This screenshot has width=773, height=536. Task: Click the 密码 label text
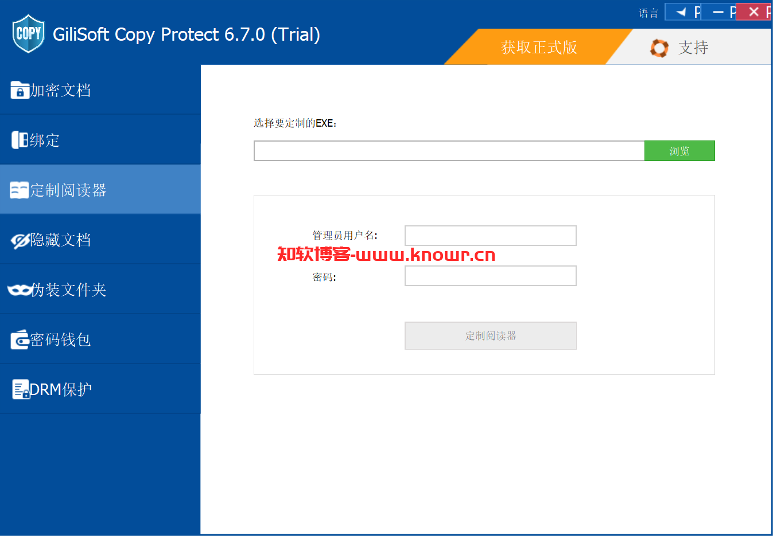(x=324, y=277)
